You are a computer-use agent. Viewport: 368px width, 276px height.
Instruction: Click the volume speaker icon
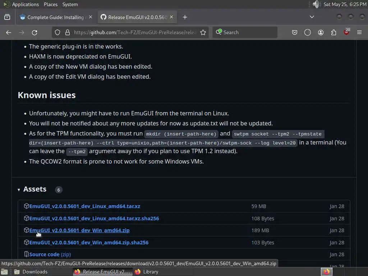click(x=316, y=4)
